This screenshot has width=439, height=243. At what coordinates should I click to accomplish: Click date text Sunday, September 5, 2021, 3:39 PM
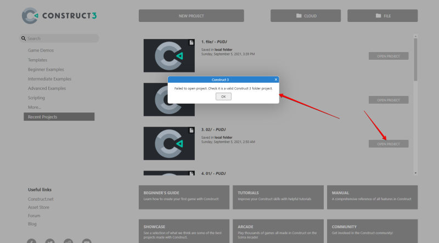pos(228,54)
